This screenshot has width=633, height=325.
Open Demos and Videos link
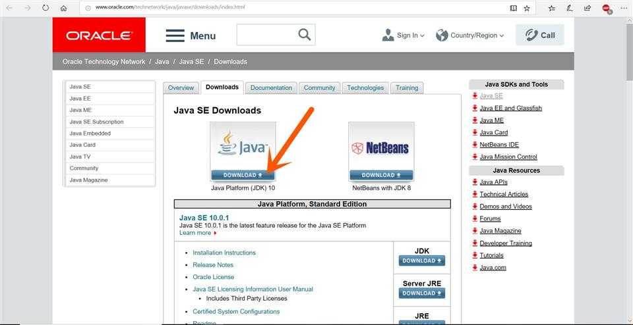pos(506,206)
